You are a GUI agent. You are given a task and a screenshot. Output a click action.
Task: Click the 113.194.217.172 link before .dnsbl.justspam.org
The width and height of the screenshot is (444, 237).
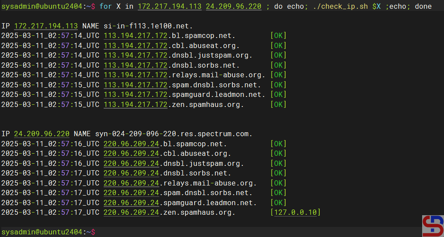coord(136,55)
